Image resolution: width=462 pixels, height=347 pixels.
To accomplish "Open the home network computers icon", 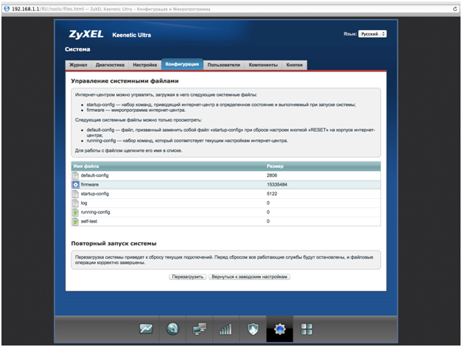I will coord(200,330).
